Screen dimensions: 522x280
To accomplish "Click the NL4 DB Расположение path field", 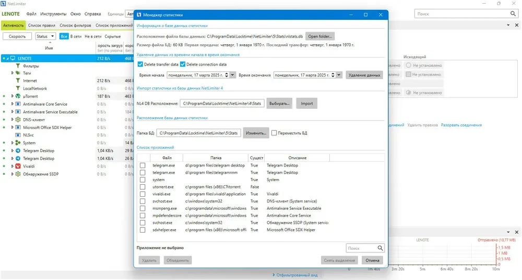I will 223,104.
